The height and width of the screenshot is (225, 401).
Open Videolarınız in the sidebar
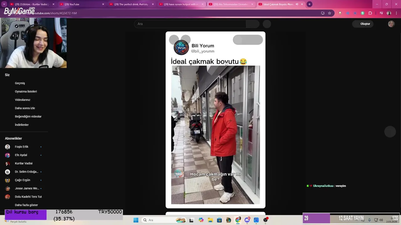tap(23, 100)
